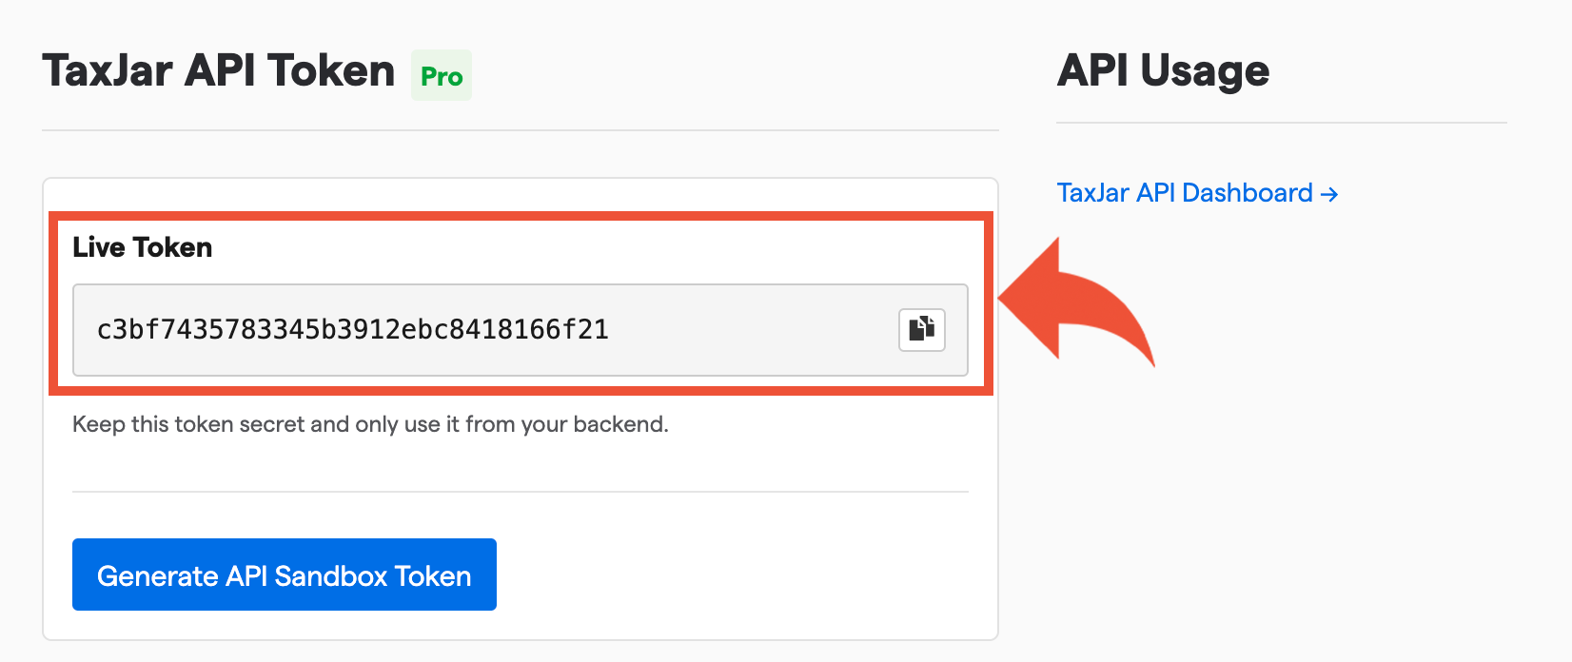Click the red highlight border's top edge
1572x662 pixels.
(x=520, y=217)
